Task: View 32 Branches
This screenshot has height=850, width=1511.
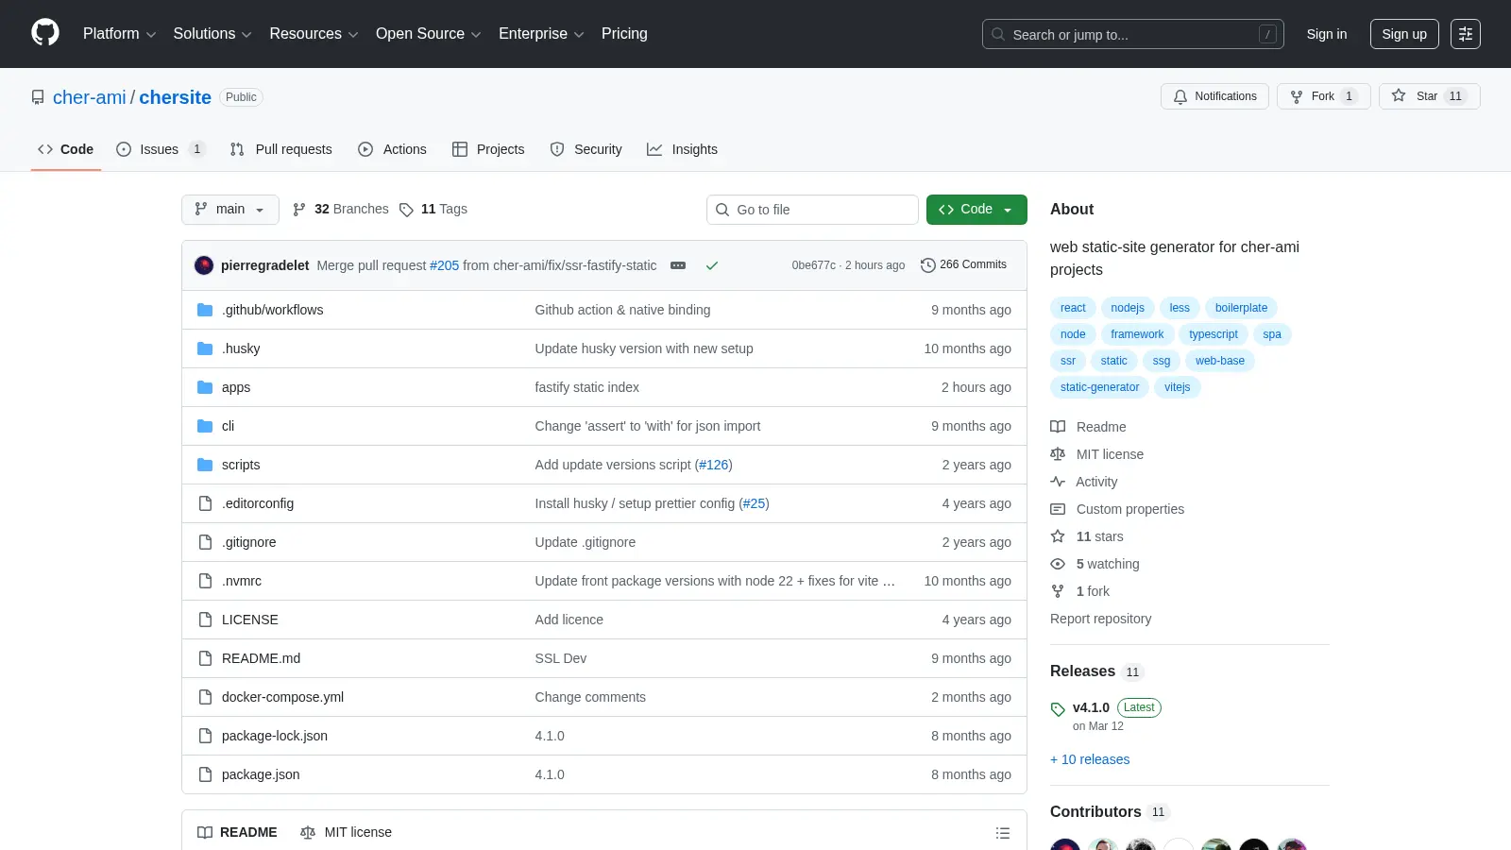Action: [x=341, y=210]
